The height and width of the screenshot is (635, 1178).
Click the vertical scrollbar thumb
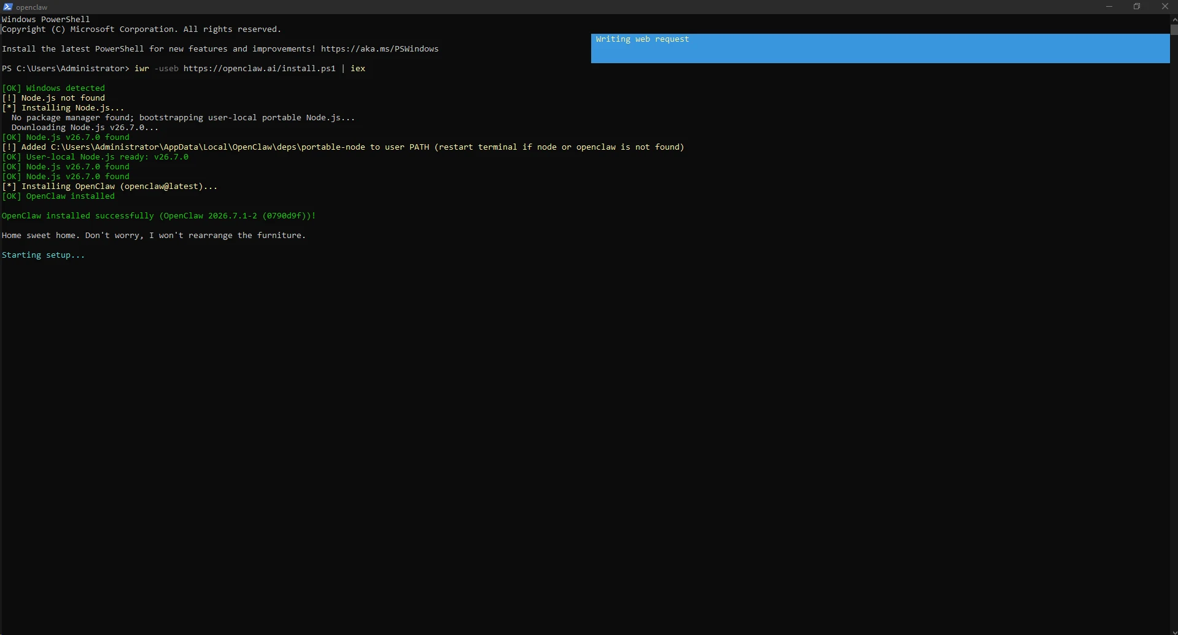tap(1174, 29)
